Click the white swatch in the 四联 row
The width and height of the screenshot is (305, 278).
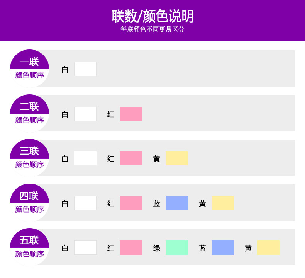(x=85, y=203)
